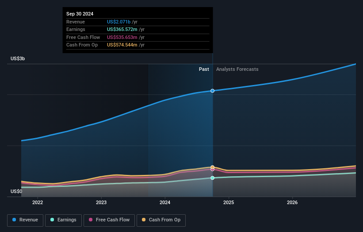The width and height of the screenshot is (363, 232).
Task: Click the 2023 x-axis label
Action: click(x=101, y=202)
